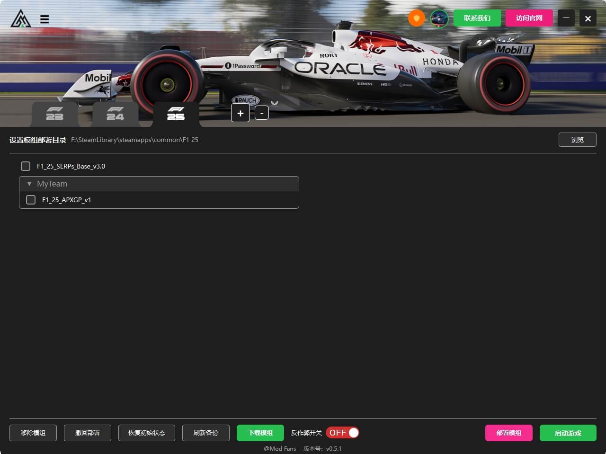This screenshot has height=454, width=606.
Task: Click the orange shield icon
Action: pyautogui.click(x=416, y=18)
